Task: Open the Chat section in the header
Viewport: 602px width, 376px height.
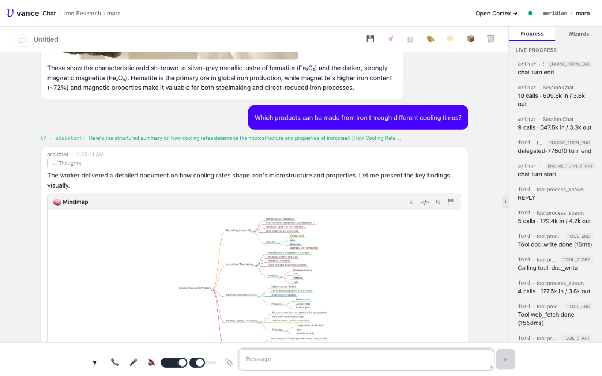Action: [49, 14]
